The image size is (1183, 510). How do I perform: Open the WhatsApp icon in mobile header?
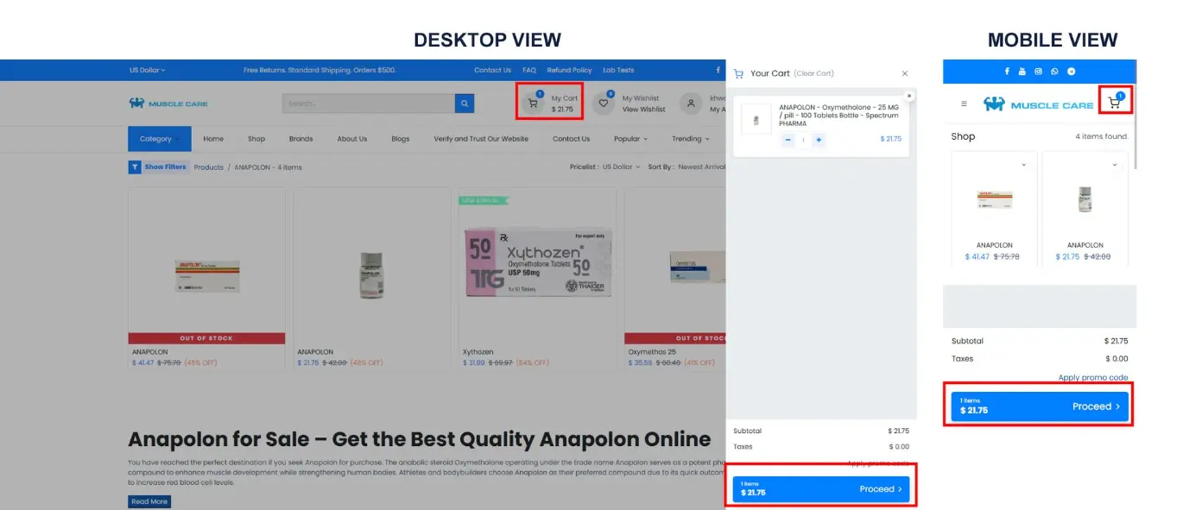(1054, 72)
